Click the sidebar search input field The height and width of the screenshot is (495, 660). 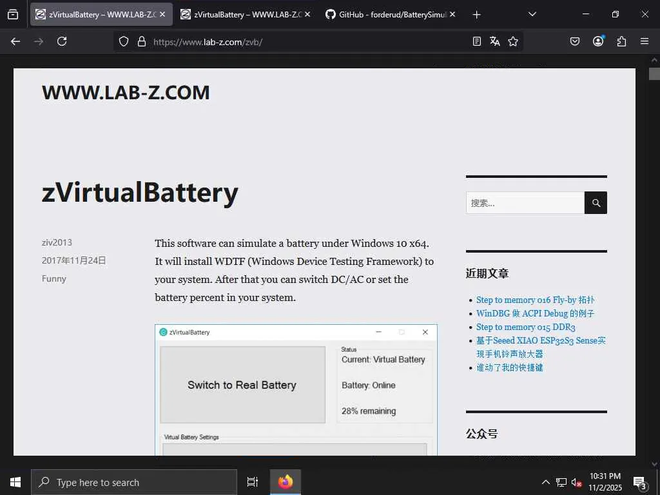(525, 203)
